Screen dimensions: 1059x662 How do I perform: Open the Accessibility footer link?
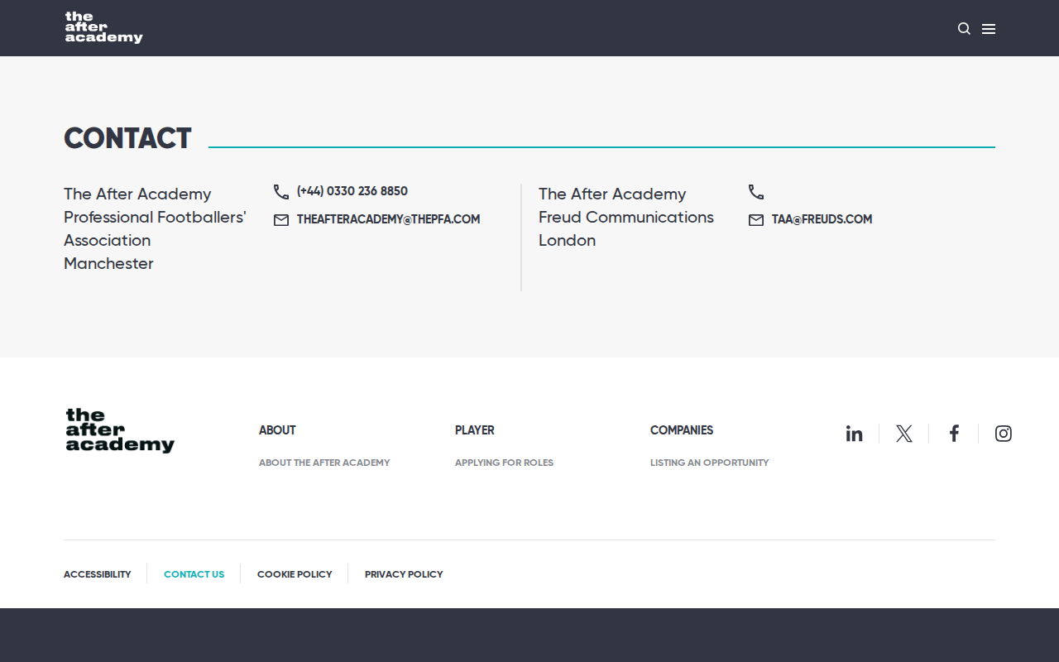point(98,574)
